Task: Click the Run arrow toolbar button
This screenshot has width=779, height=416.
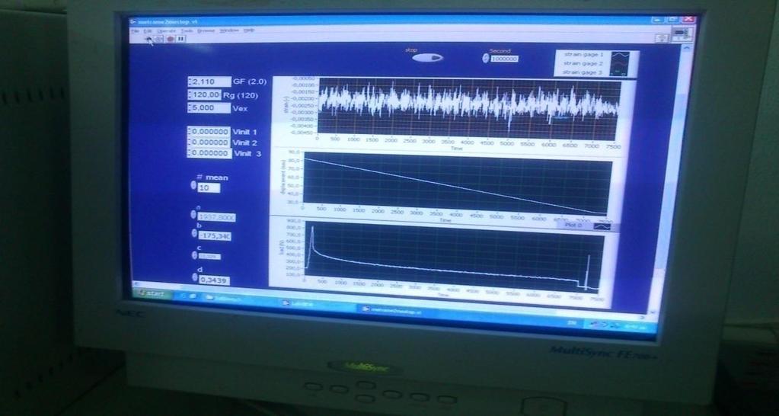Action: 148,38
